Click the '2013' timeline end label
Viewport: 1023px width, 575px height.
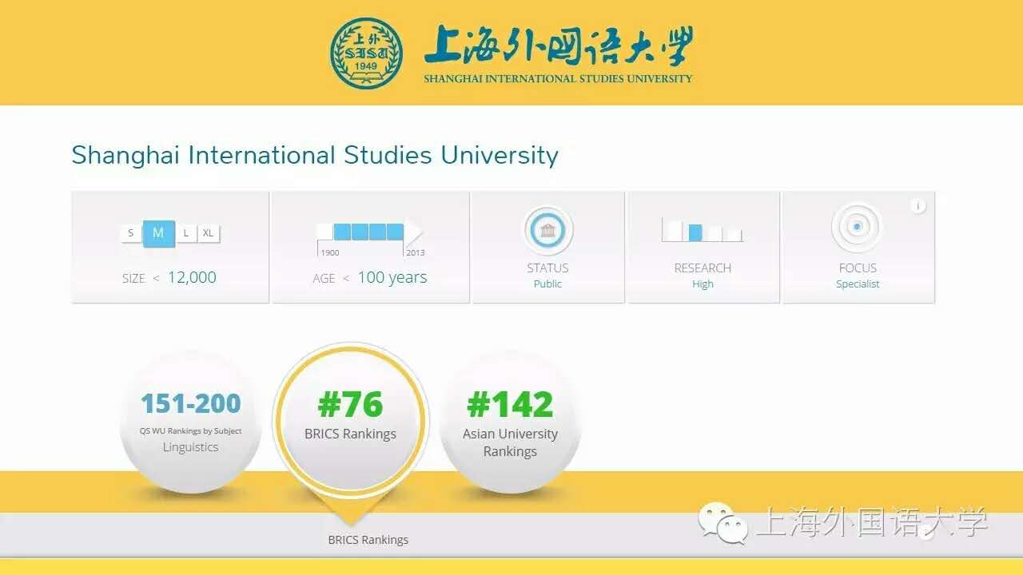pyautogui.click(x=416, y=252)
